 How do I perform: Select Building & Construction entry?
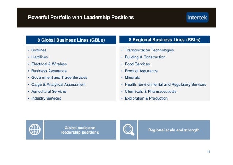(145, 57)
